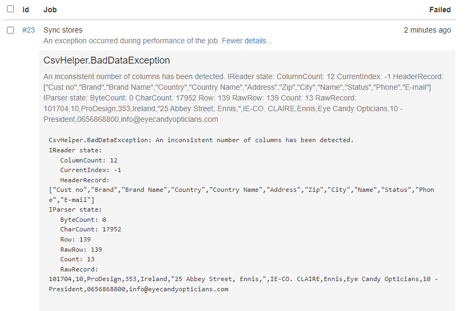This screenshot has height=311, width=471.
Task: Click the 2 minutes ago timestamp
Action: pyautogui.click(x=427, y=30)
